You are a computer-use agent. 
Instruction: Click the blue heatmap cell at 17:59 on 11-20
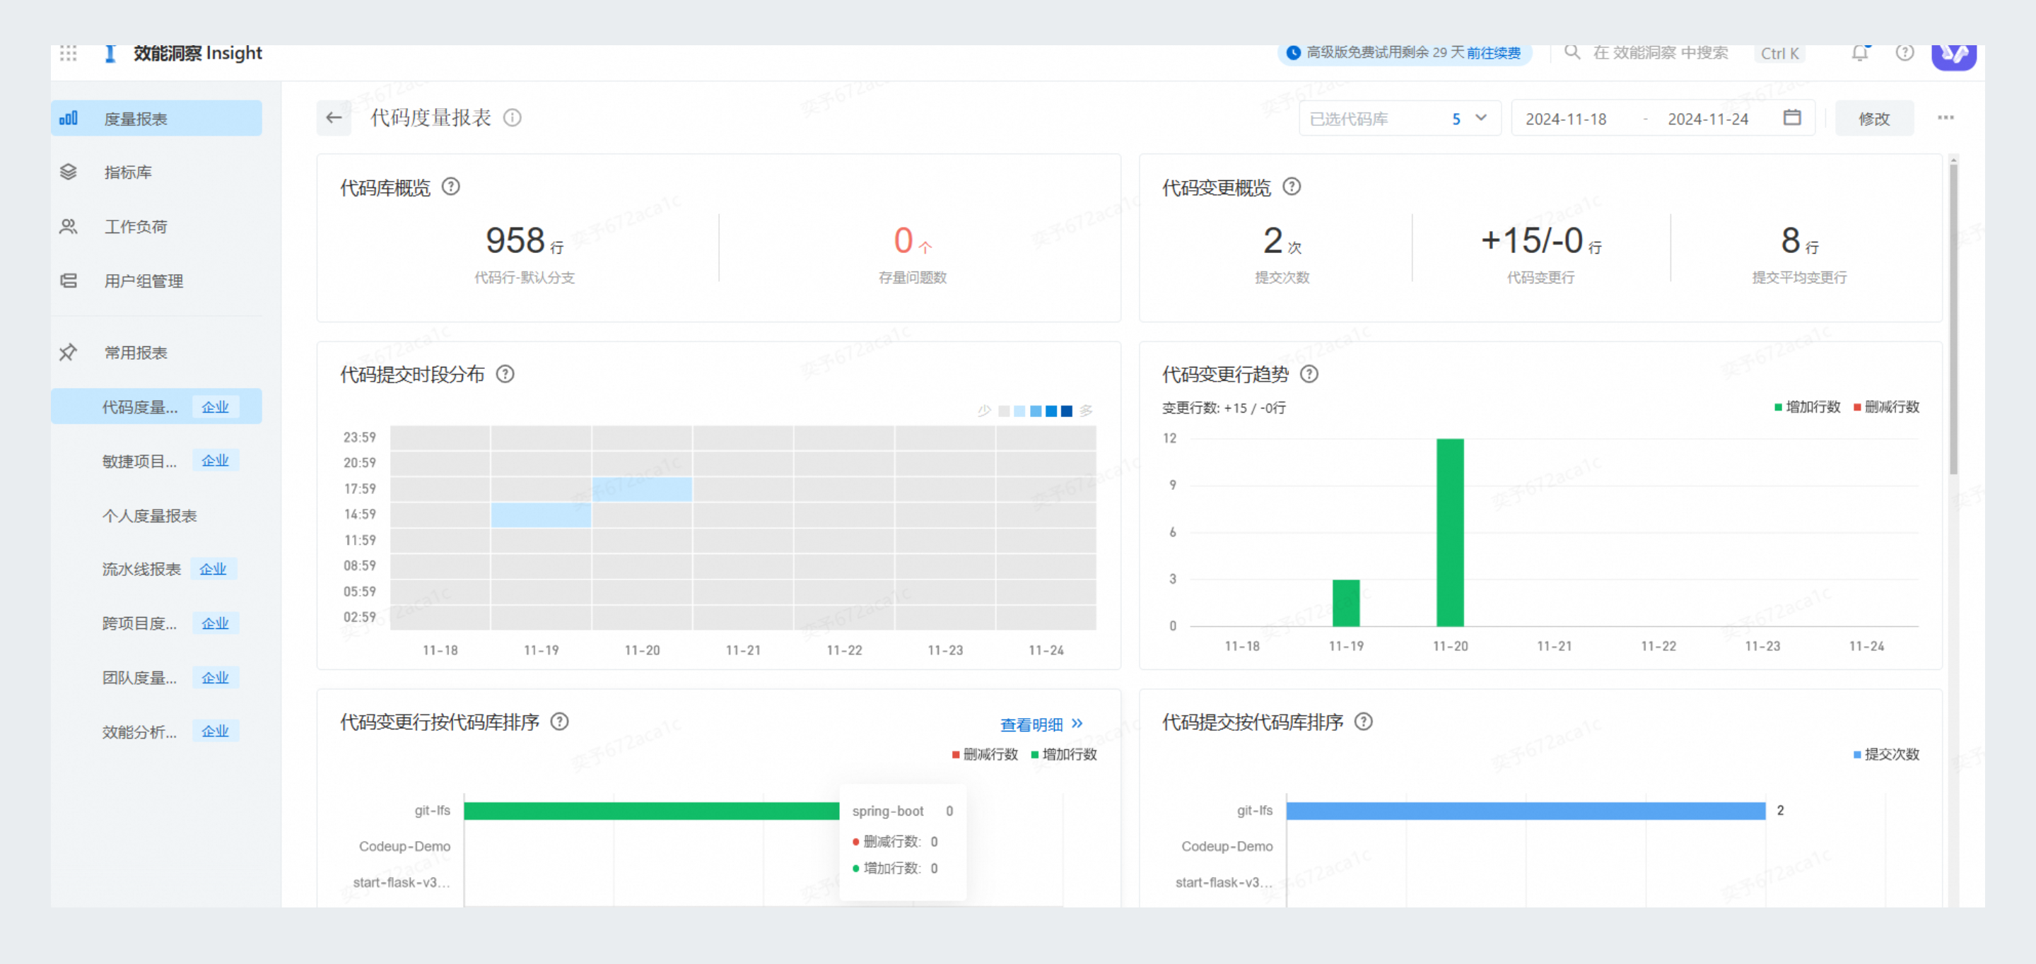pyautogui.click(x=642, y=488)
